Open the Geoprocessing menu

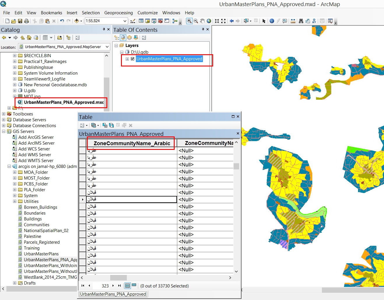pos(118,13)
